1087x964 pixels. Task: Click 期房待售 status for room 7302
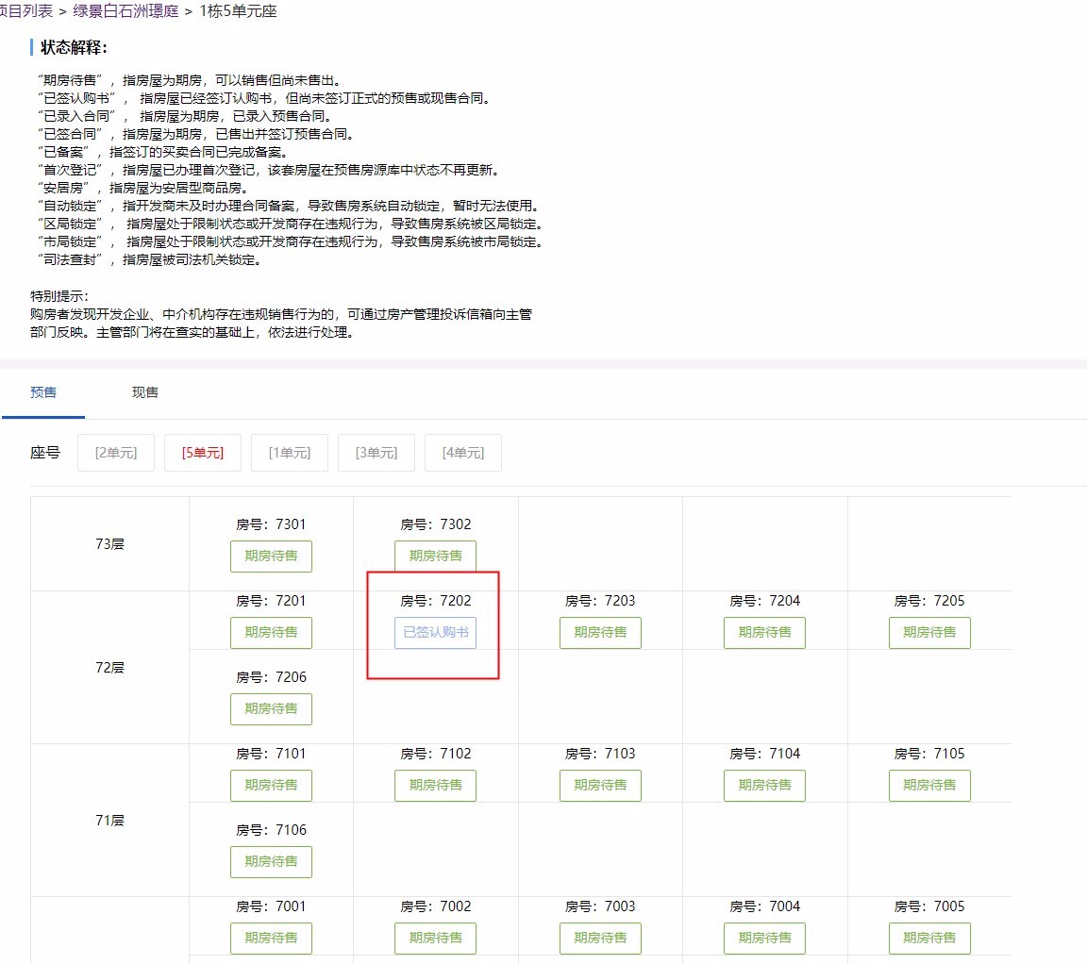pyautogui.click(x=435, y=557)
